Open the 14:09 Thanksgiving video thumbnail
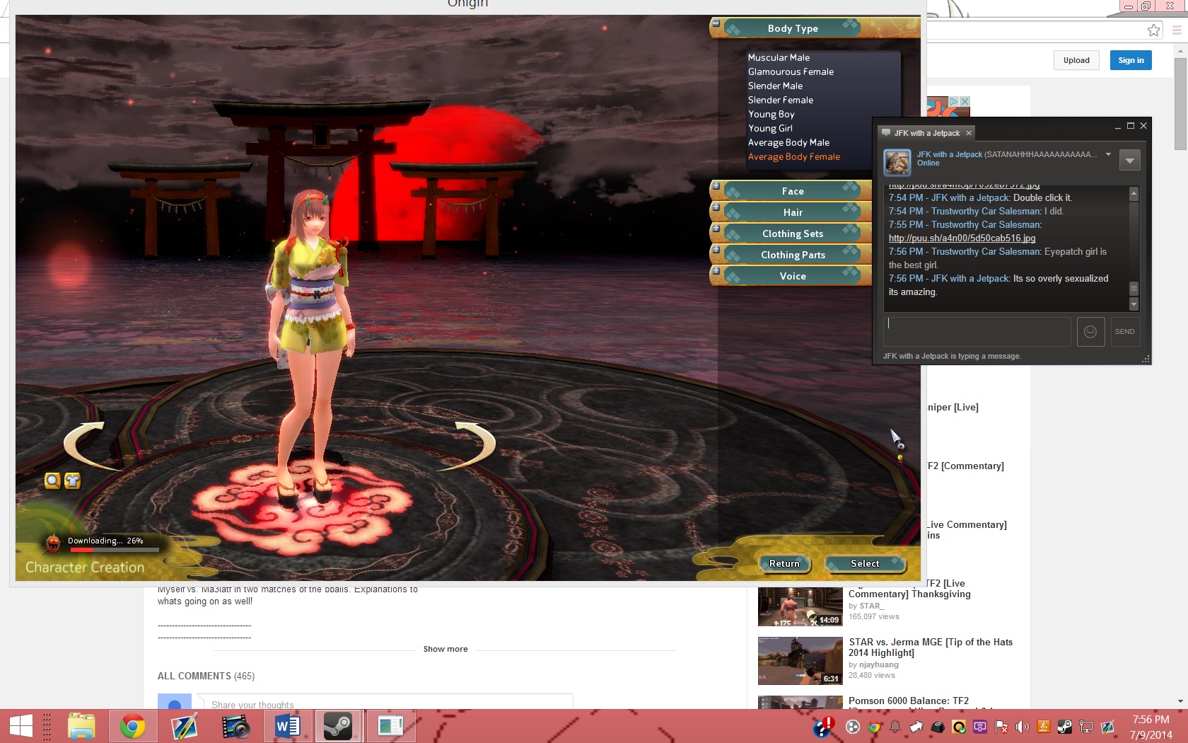1188x743 pixels. pyautogui.click(x=800, y=607)
